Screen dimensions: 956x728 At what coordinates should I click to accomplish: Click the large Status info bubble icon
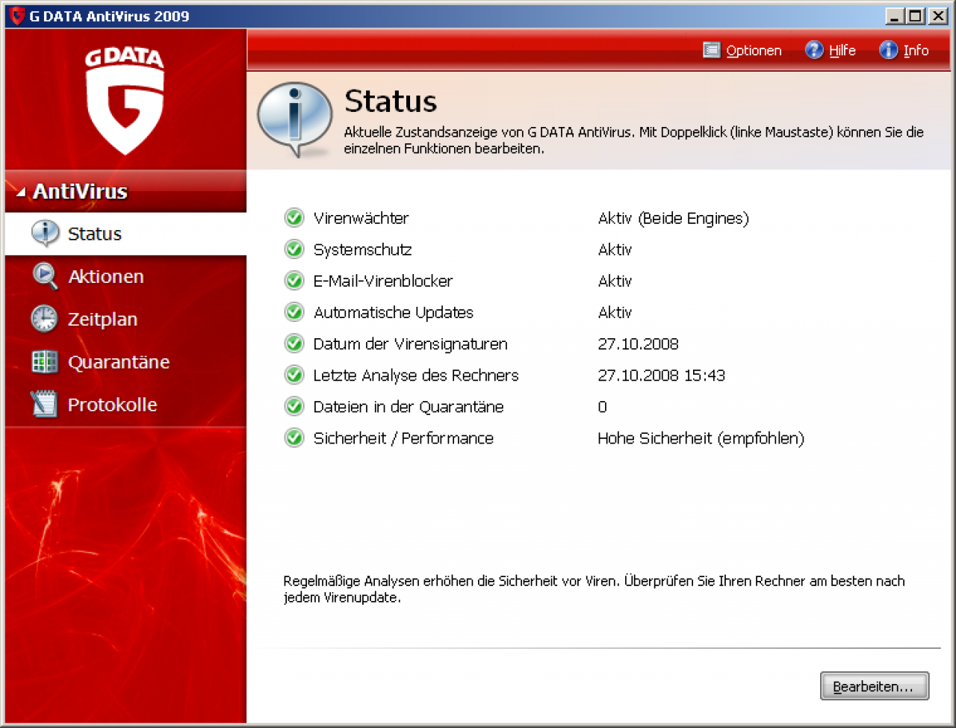pyautogui.click(x=295, y=119)
